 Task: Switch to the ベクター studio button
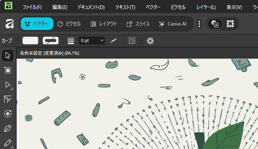(37, 24)
